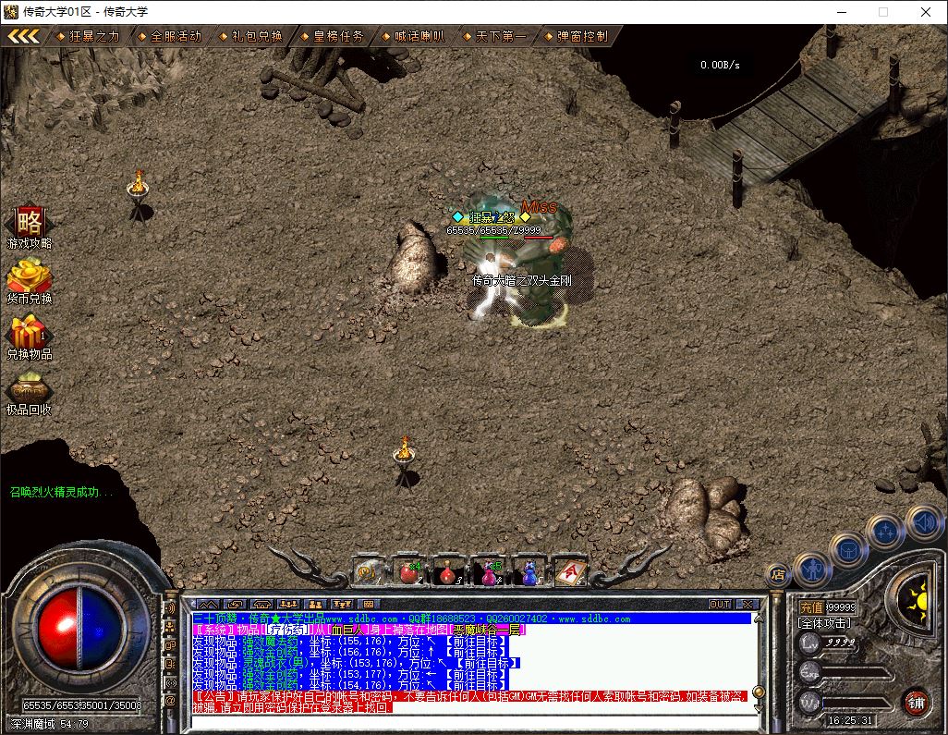Click the second chat toolbar icon with curved arrow
The width and height of the screenshot is (948, 735).
pyautogui.click(x=236, y=605)
